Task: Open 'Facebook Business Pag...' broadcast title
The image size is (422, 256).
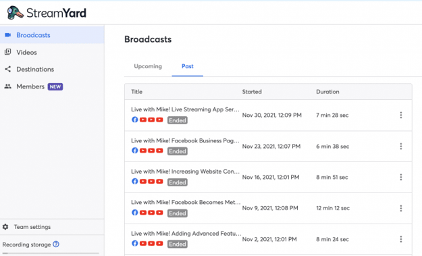Action: click(185, 140)
